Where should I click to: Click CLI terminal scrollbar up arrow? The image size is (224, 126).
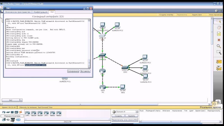pyautogui.click(x=89, y=20)
